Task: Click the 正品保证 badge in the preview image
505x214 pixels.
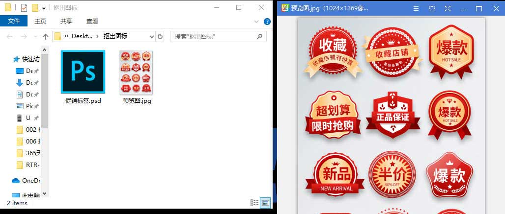Action: point(393,115)
